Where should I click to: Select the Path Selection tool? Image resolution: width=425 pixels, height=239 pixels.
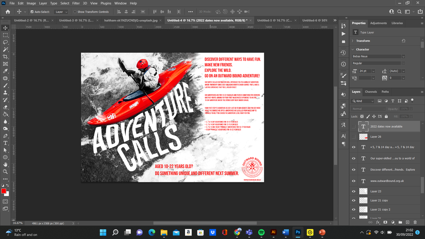(x=5, y=150)
